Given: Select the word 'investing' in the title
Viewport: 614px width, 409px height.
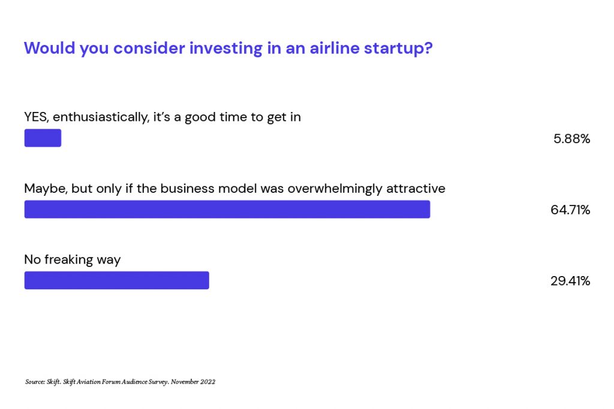Looking at the screenshot, I should (226, 49).
